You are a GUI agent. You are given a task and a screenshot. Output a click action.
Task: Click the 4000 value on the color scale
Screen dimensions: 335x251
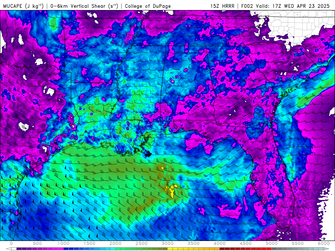pos(219,243)
